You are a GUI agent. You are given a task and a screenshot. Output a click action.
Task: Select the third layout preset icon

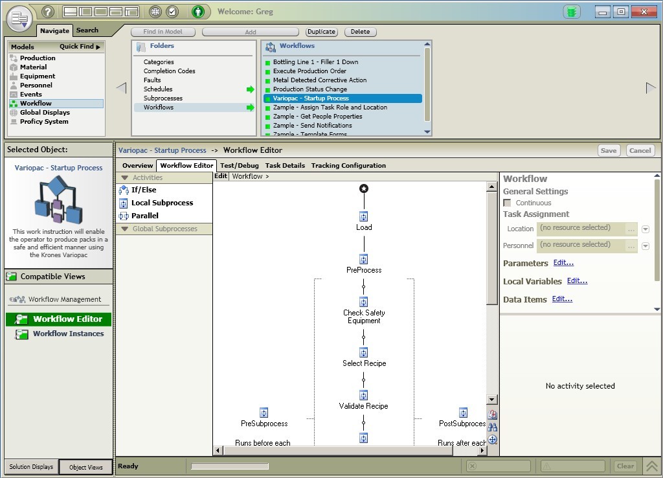click(100, 12)
